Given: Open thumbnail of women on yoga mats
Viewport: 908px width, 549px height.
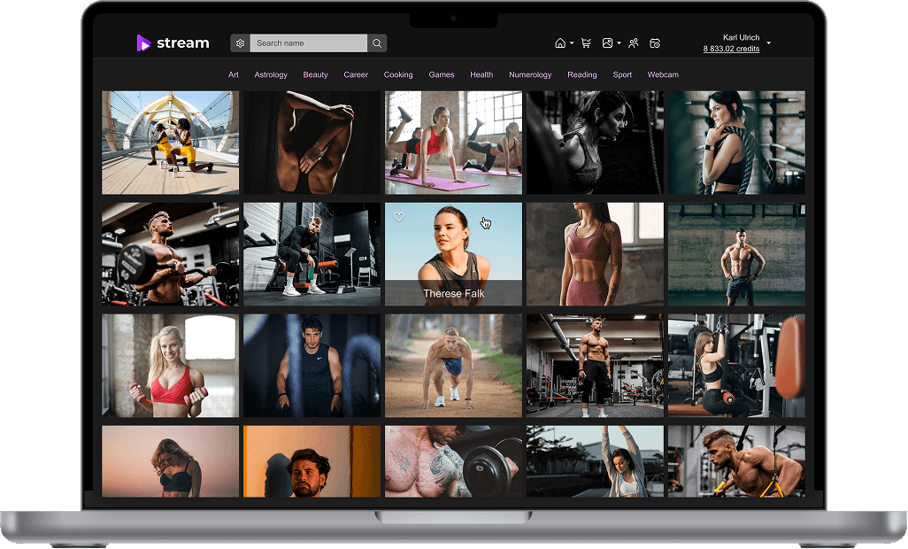Looking at the screenshot, I should [x=453, y=143].
